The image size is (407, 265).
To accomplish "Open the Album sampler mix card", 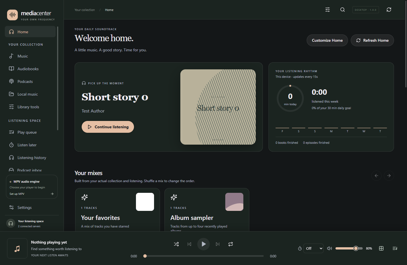I will [207, 210].
